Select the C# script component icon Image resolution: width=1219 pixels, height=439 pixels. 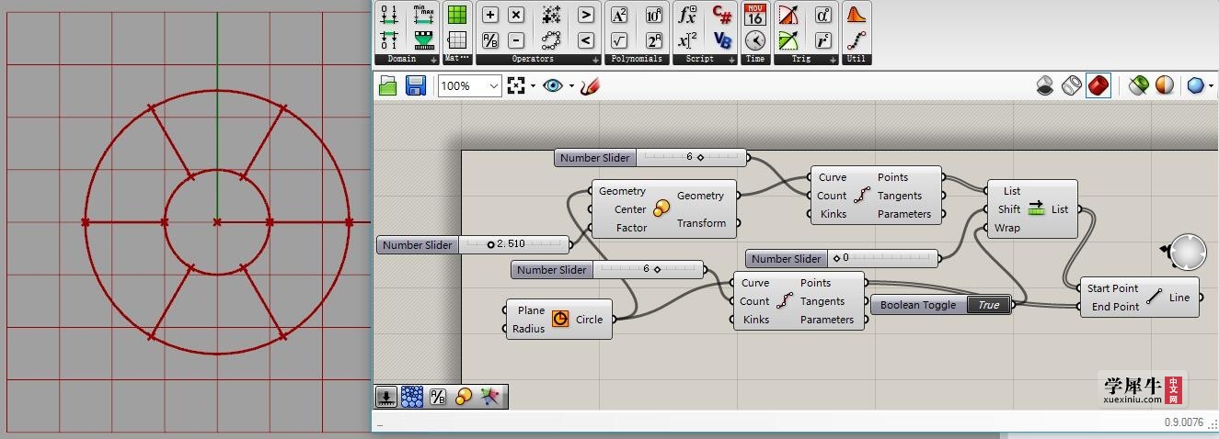click(722, 15)
